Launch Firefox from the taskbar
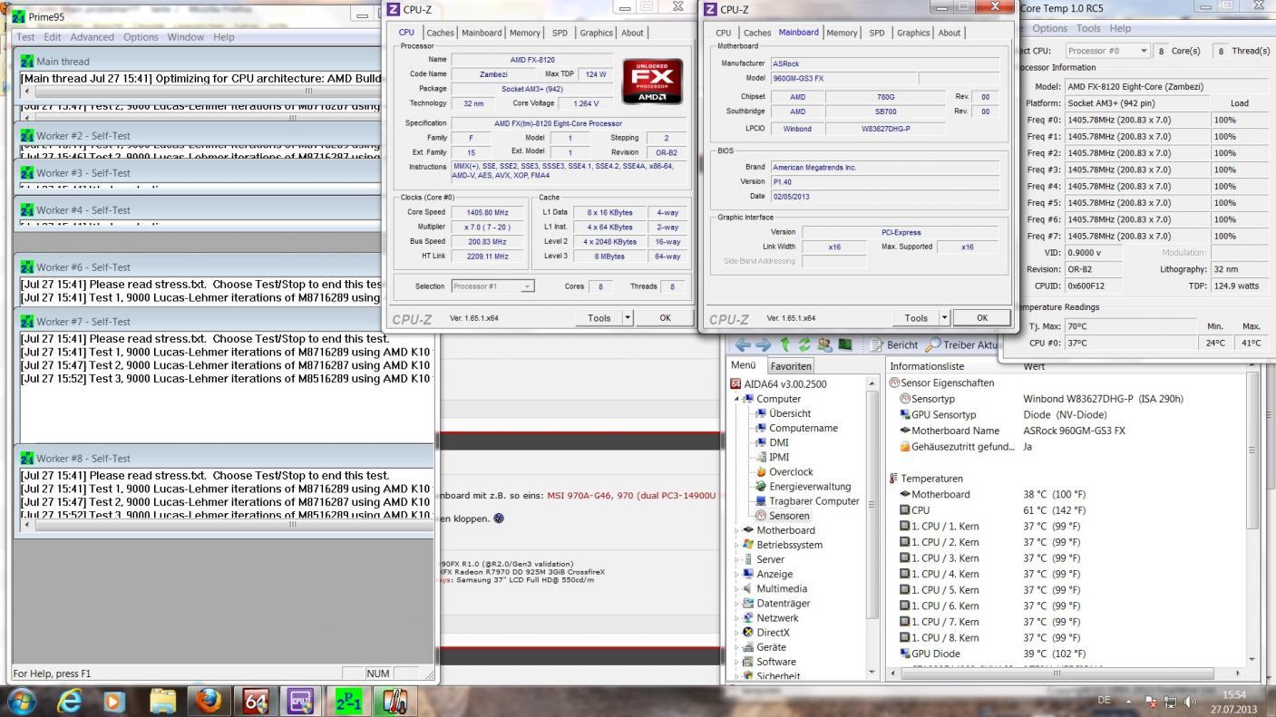 (x=209, y=700)
